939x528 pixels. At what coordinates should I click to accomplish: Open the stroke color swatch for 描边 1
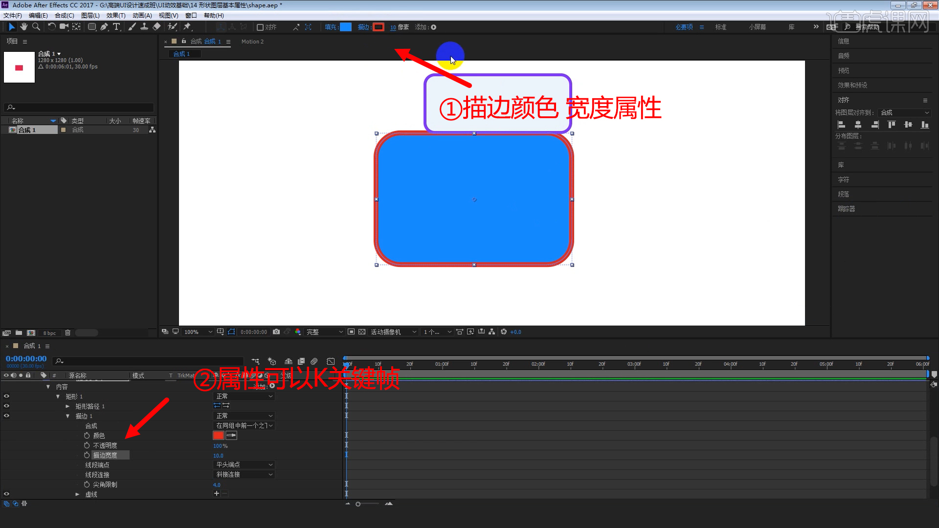click(218, 435)
